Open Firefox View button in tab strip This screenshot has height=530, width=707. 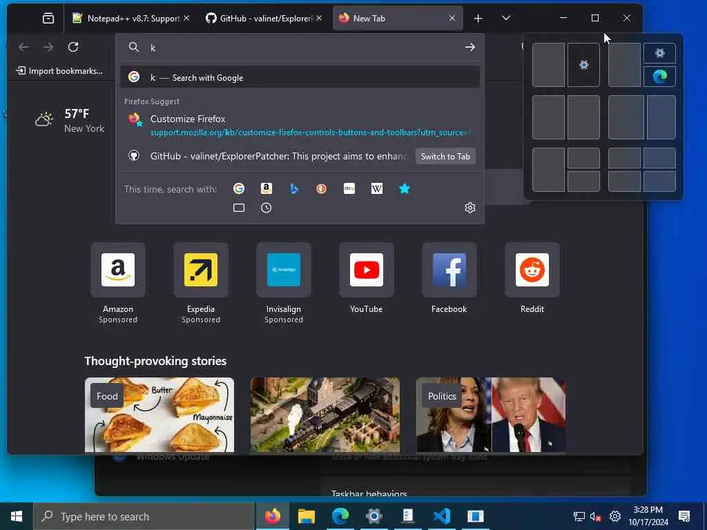point(48,19)
